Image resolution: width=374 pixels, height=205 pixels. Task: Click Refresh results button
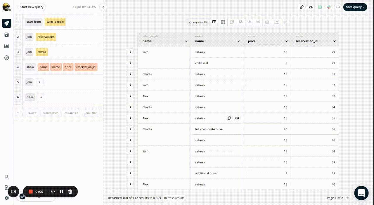click(174, 198)
